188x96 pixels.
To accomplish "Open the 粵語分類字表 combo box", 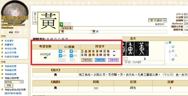I will pos(14,82).
